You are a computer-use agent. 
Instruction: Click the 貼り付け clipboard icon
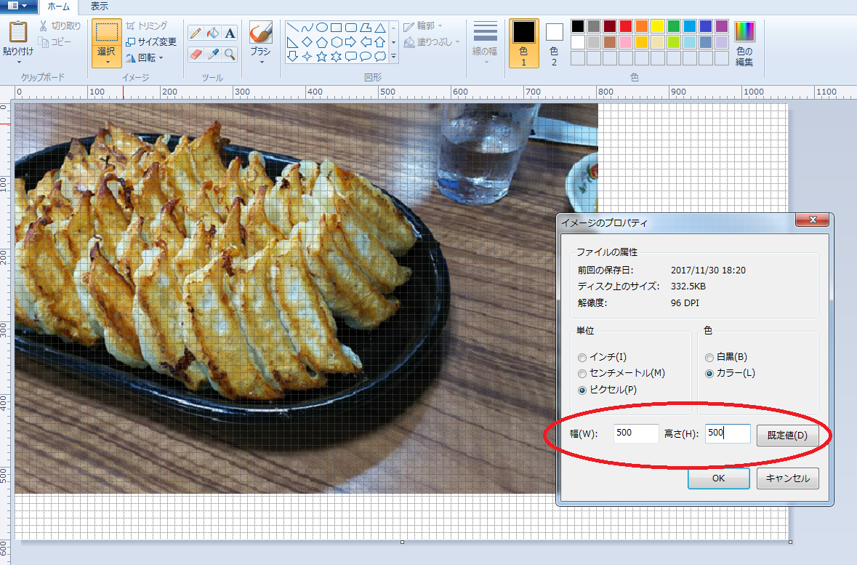(18, 32)
